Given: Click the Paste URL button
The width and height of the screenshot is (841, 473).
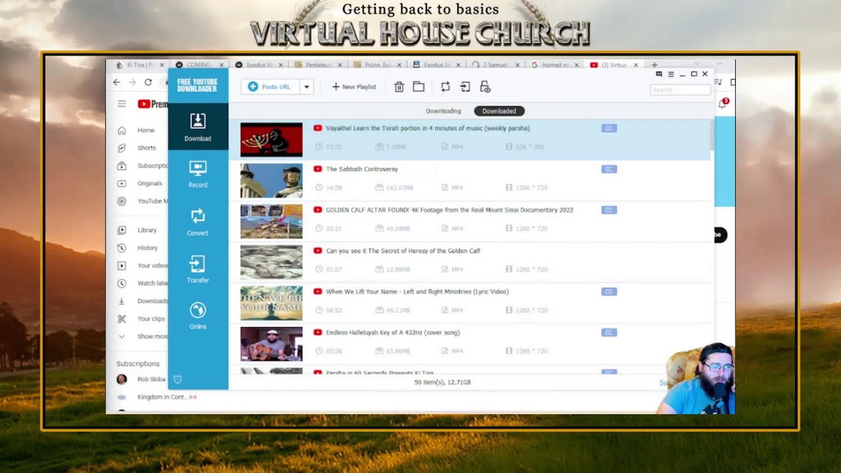Looking at the screenshot, I should 269,87.
